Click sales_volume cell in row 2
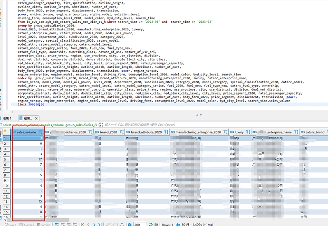Image resolution: width=328 pixels, height=226 pixels. click(x=27, y=143)
